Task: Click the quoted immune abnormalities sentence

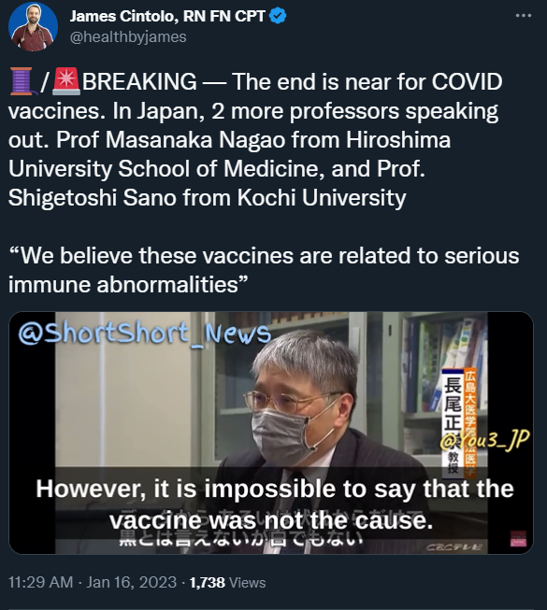Action: click(264, 270)
